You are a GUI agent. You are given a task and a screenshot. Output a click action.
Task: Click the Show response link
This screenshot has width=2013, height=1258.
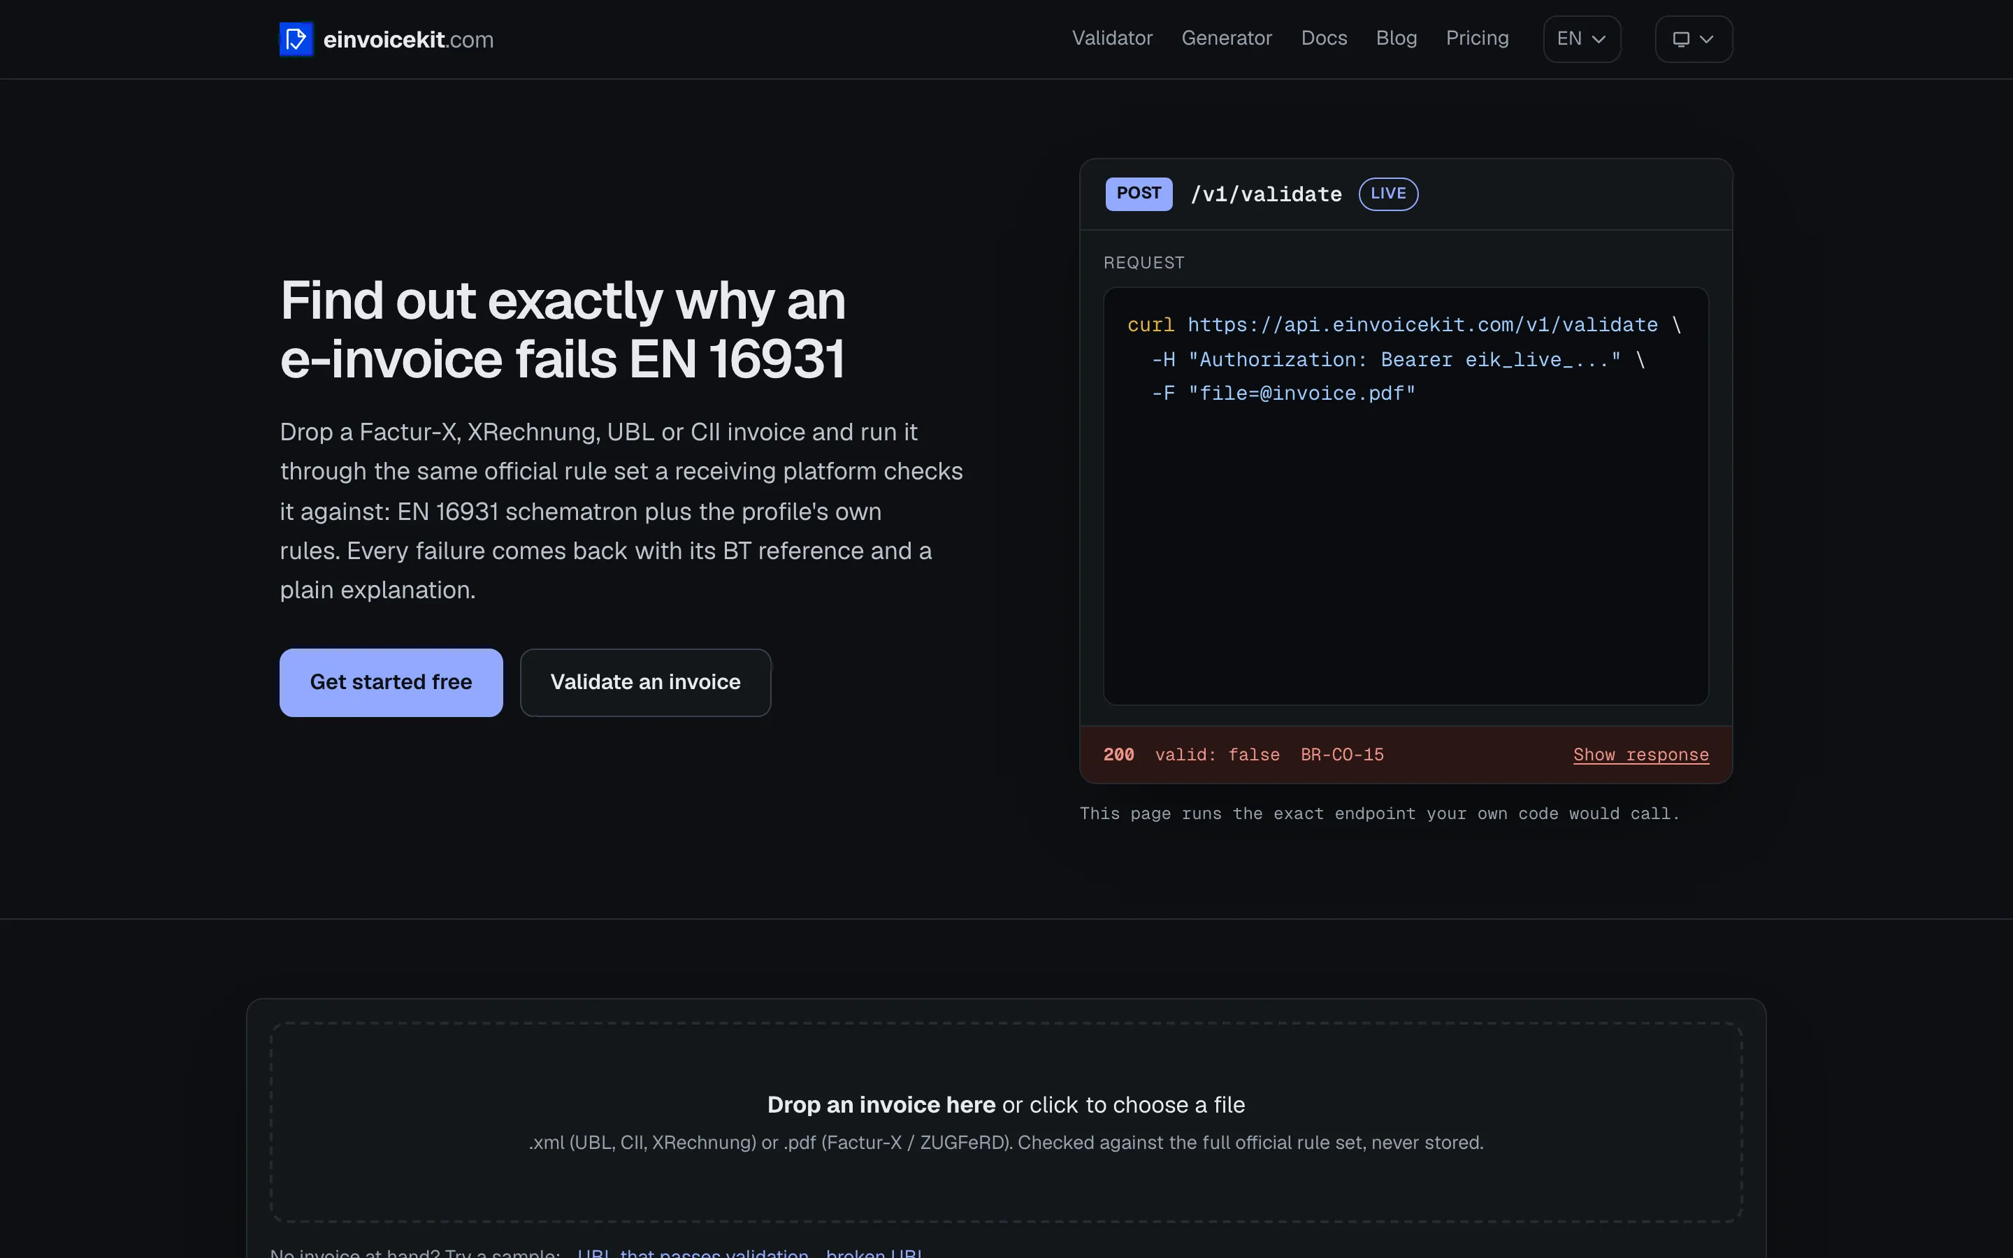(1640, 755)
